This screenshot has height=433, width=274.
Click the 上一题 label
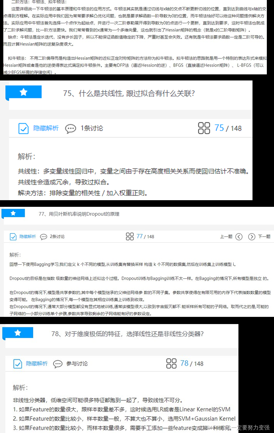[x=226, y=237]
